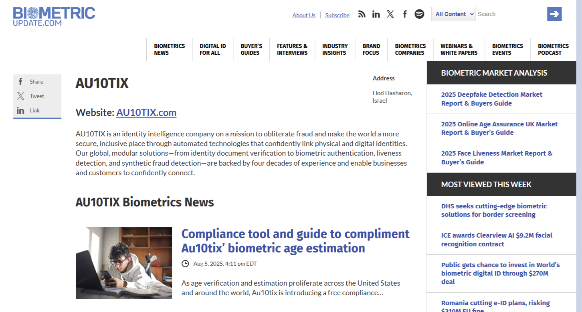Image resolution: width=582 pixels, height=312 pixels.
Task: Open the Features & Interviews menu
Action: pos(292,50)
